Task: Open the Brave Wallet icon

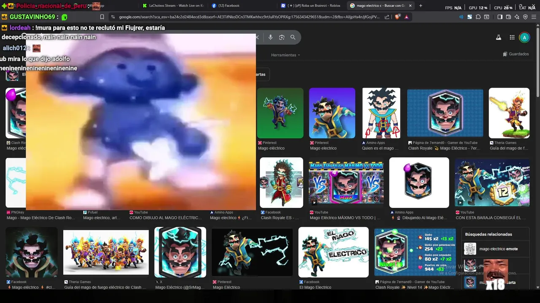Action: [x=508, y=17]
